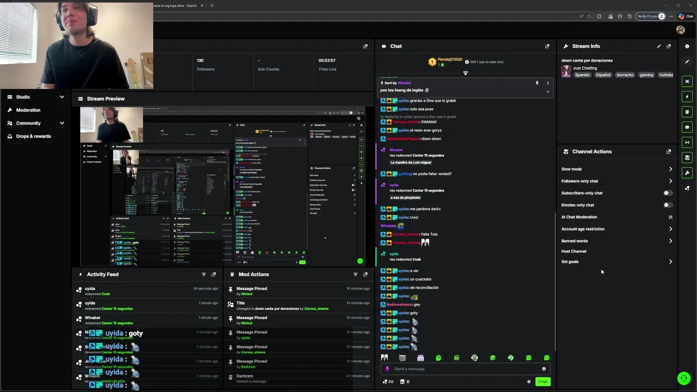
Task: Click the note-shaped quick-action icon in the right rail
Action: coord(687,112)
